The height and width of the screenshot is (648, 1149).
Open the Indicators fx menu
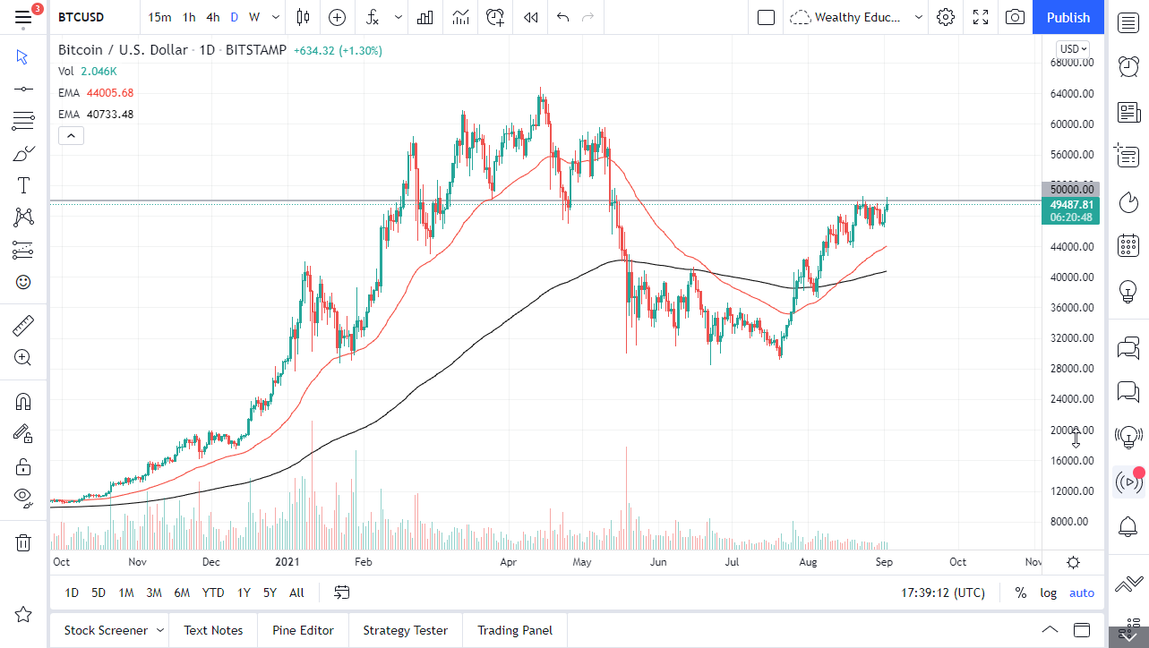[372, 17]
